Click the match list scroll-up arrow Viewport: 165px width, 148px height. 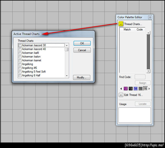148,33
